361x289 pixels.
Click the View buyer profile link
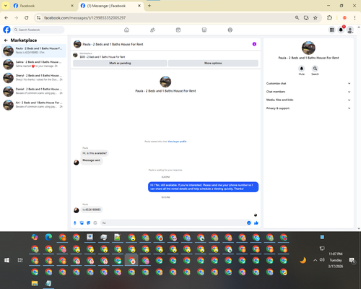click(177, 142)
